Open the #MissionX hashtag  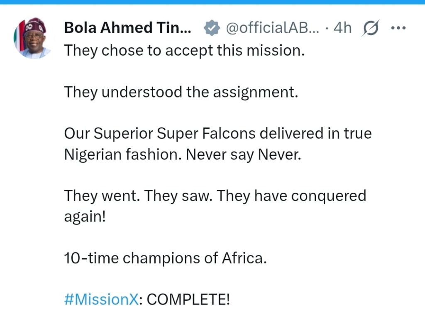[101, 299]
